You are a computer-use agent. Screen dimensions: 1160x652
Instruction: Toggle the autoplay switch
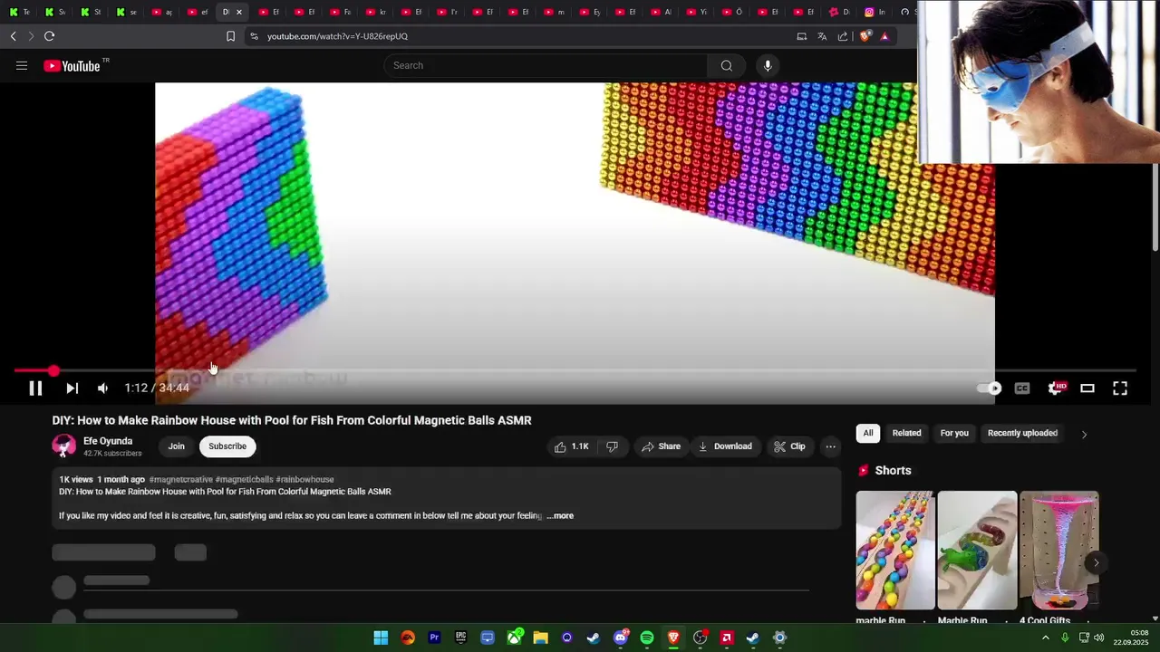989,388
